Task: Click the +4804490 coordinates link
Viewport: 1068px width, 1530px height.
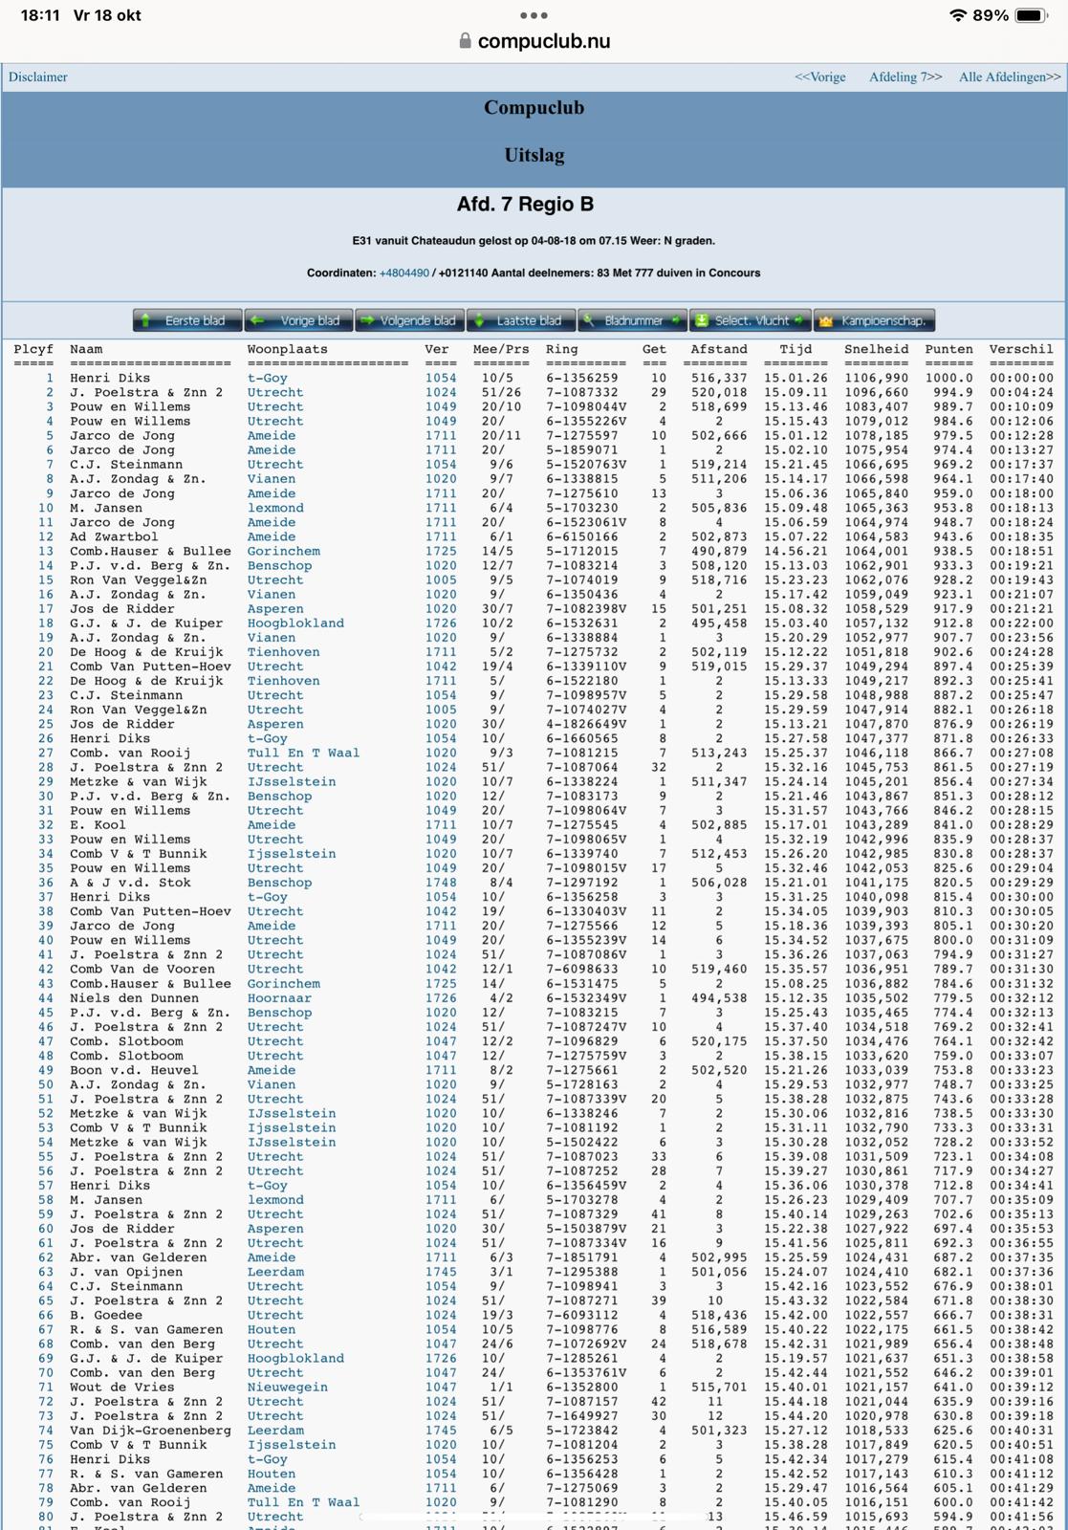Action: click(x=403, y=273)
